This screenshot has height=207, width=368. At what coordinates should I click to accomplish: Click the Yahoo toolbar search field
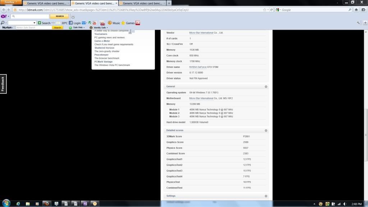pos(30,17)
